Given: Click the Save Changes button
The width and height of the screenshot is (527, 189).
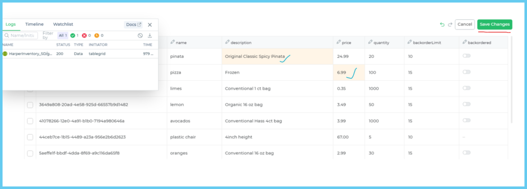Looking at the screenshot, I should (x=494, y=24).
